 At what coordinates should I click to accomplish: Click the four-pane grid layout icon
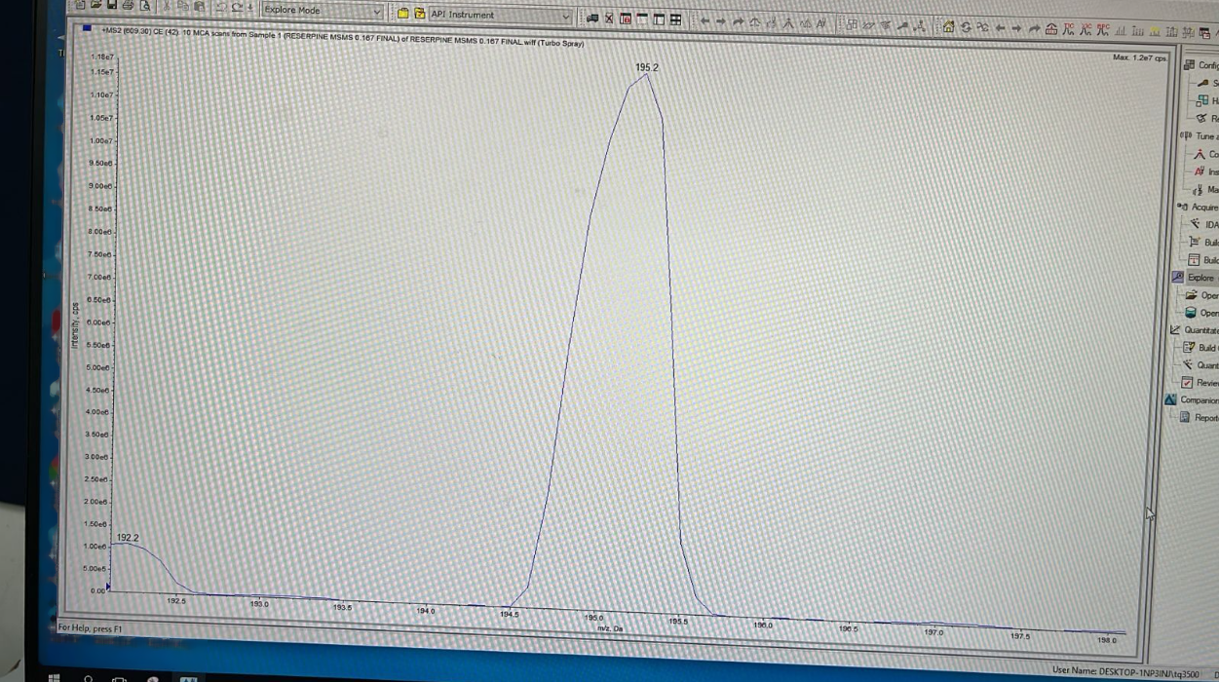pos(675,19)
